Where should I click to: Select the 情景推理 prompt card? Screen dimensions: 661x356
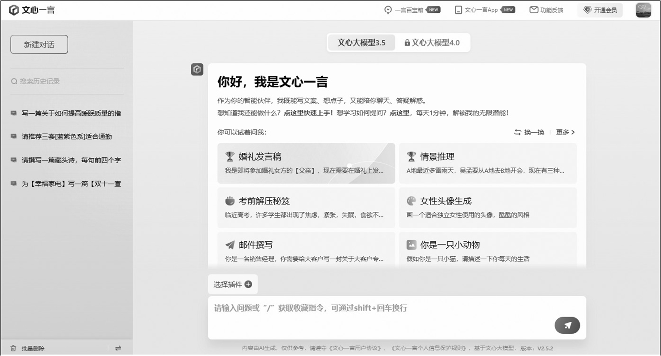tap(488, 163)
